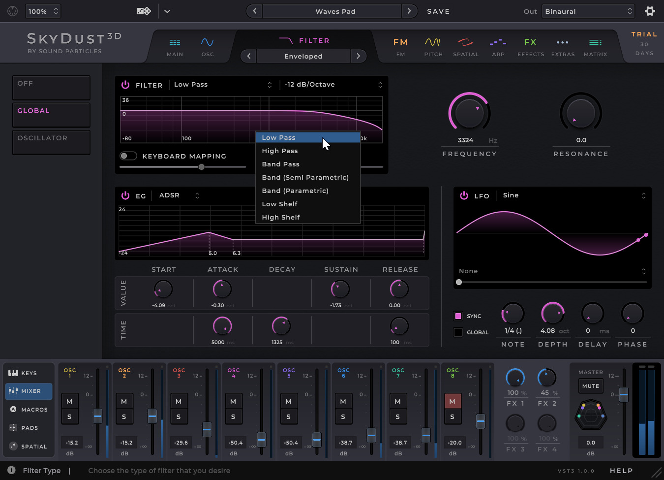Select next filter preset arrow beside Enveloped
664x480 pixels.
tap(358, 56)
